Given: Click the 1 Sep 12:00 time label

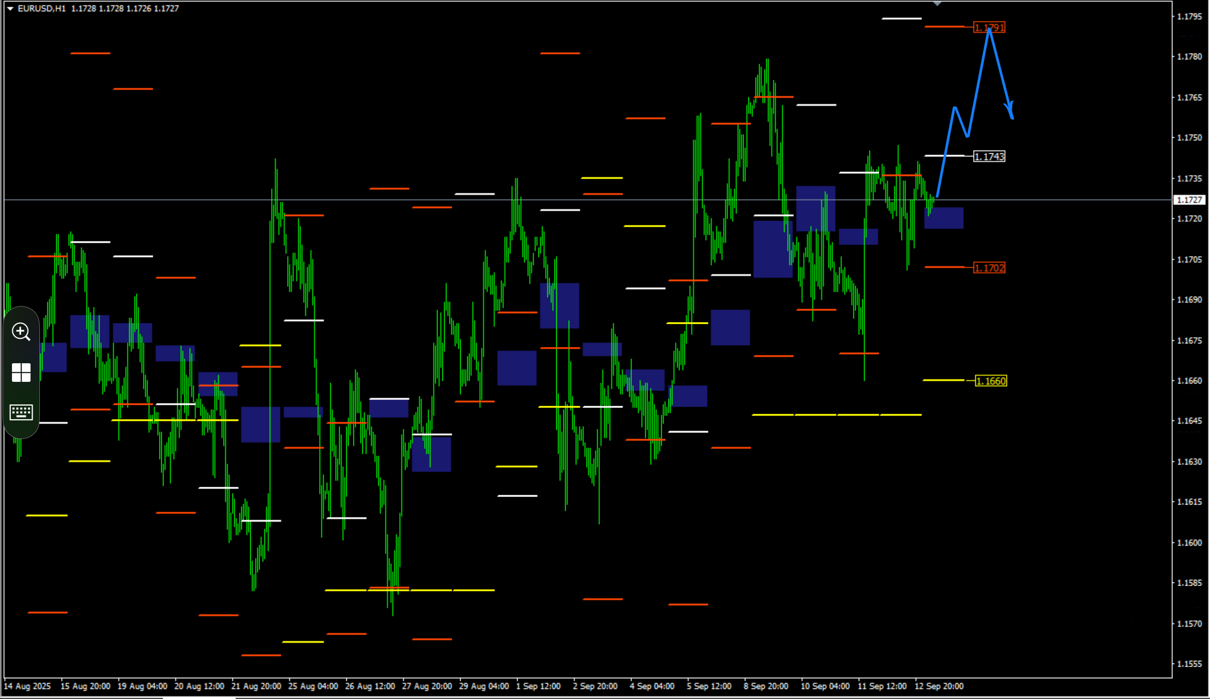Looking at the screenshot, I should pyautogui.click(x=538, y=686).
